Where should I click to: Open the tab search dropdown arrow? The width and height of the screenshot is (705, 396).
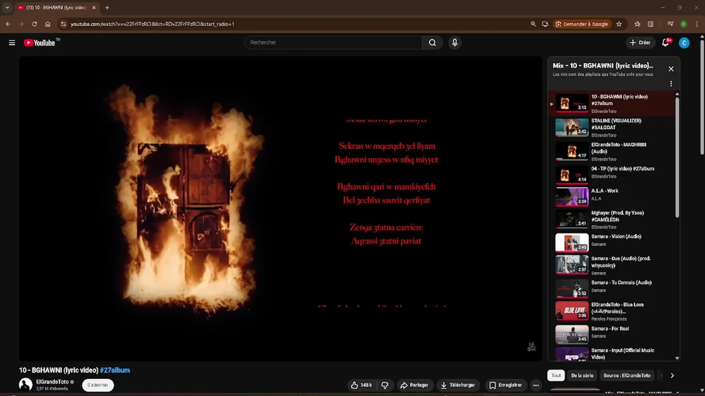click(x=7, y=8)
